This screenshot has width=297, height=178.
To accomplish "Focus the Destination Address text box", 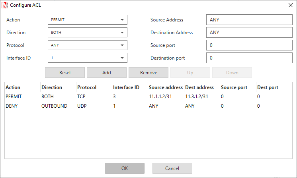I will point(249,33).
